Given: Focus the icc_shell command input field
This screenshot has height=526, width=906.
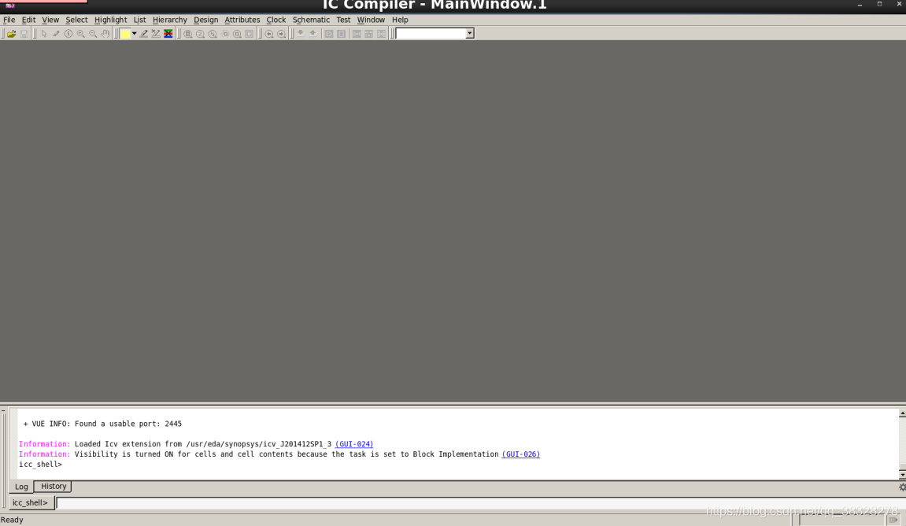Looking at the screenshot, I should pyautogui.click(x=479, y=503).
